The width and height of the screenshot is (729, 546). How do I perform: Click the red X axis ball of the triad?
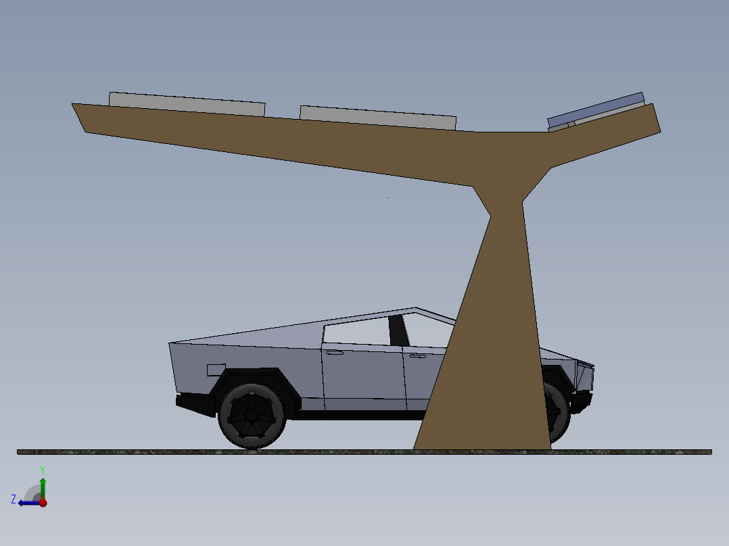(43, 502)
